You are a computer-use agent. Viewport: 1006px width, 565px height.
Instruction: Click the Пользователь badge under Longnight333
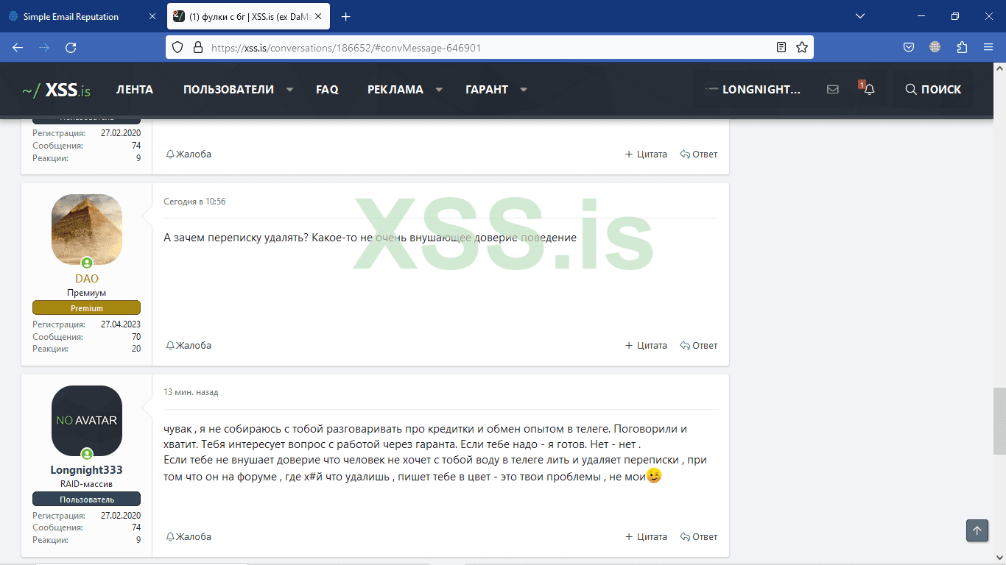87,500
